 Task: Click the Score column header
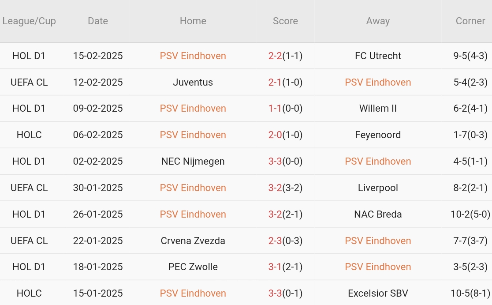pos(285,21)
